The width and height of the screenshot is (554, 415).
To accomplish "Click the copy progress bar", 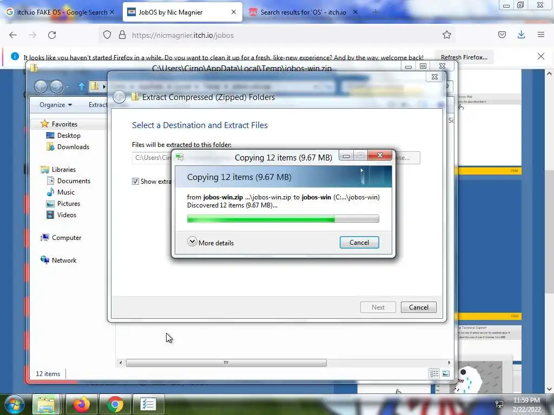I will pyautogui.click(x=283, y=219).
